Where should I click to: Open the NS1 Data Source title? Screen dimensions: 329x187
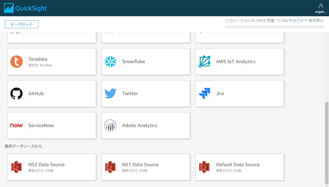tap(140, 165)
